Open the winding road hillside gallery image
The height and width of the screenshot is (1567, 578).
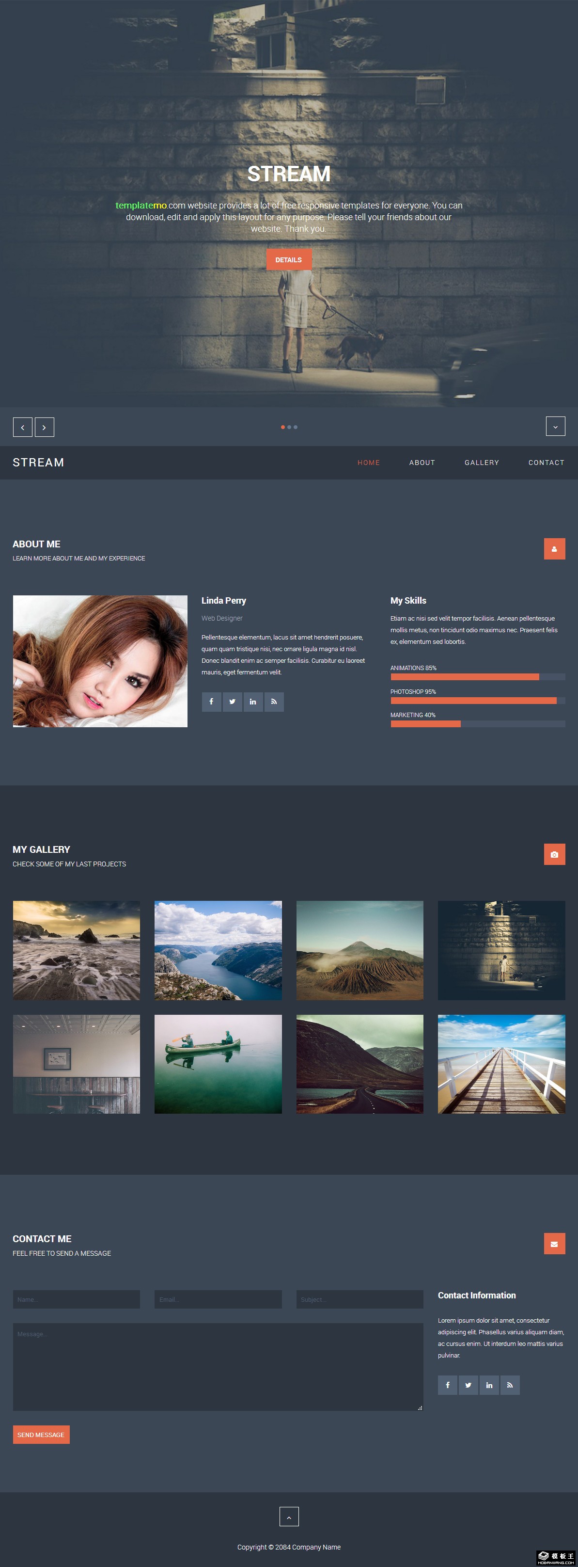tap(360, 1064)
